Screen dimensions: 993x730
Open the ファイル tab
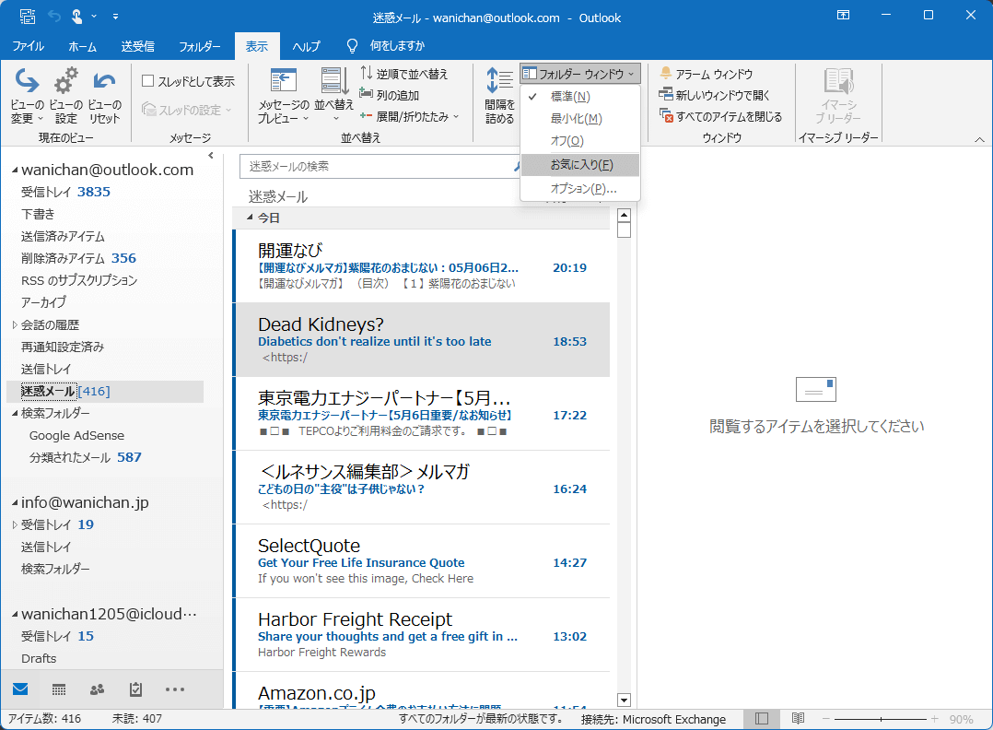pyautogui.click(x=28, y=46)
